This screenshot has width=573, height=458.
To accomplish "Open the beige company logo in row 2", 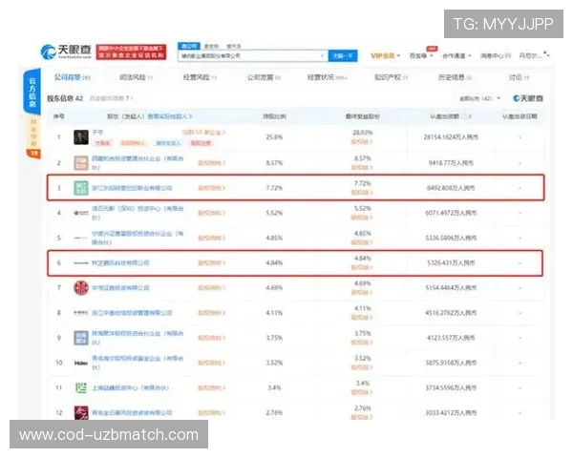I will click(x=81, y=163).
